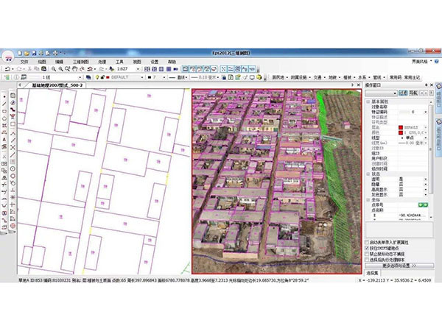Toggle 启动表单录入扩展属性 checkbox
This screenshot has height=331, width=442.
point(367,242)
